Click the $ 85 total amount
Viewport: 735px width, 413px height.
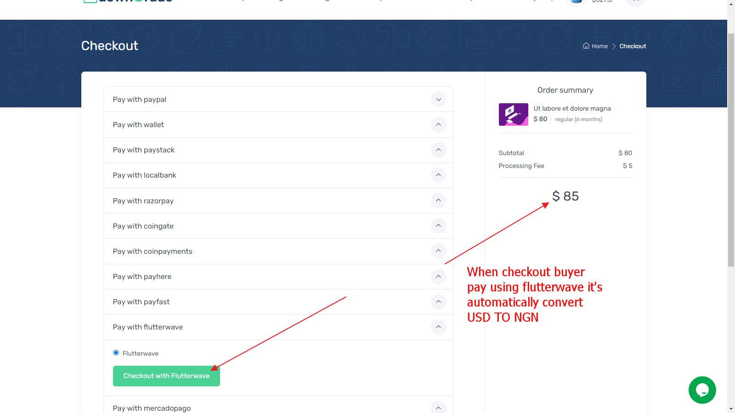coord(565,196)
